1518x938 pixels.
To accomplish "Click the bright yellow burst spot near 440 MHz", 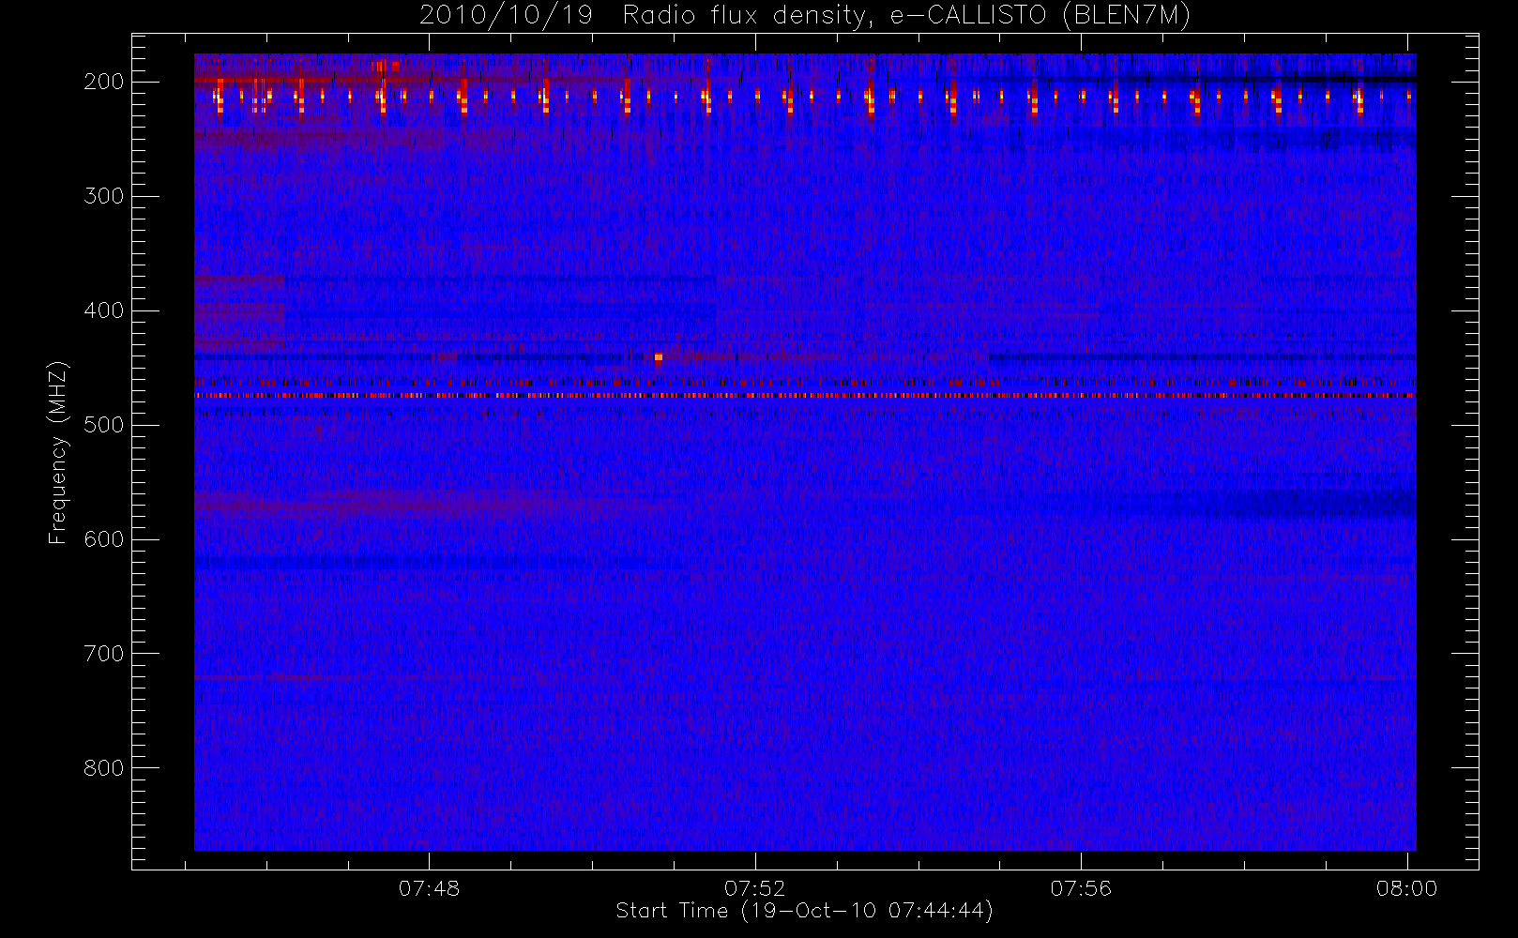I will 658,357.
